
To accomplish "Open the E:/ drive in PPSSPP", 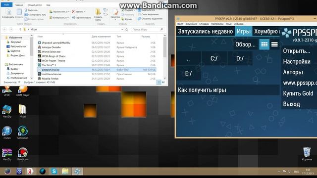I will [188, 73].
